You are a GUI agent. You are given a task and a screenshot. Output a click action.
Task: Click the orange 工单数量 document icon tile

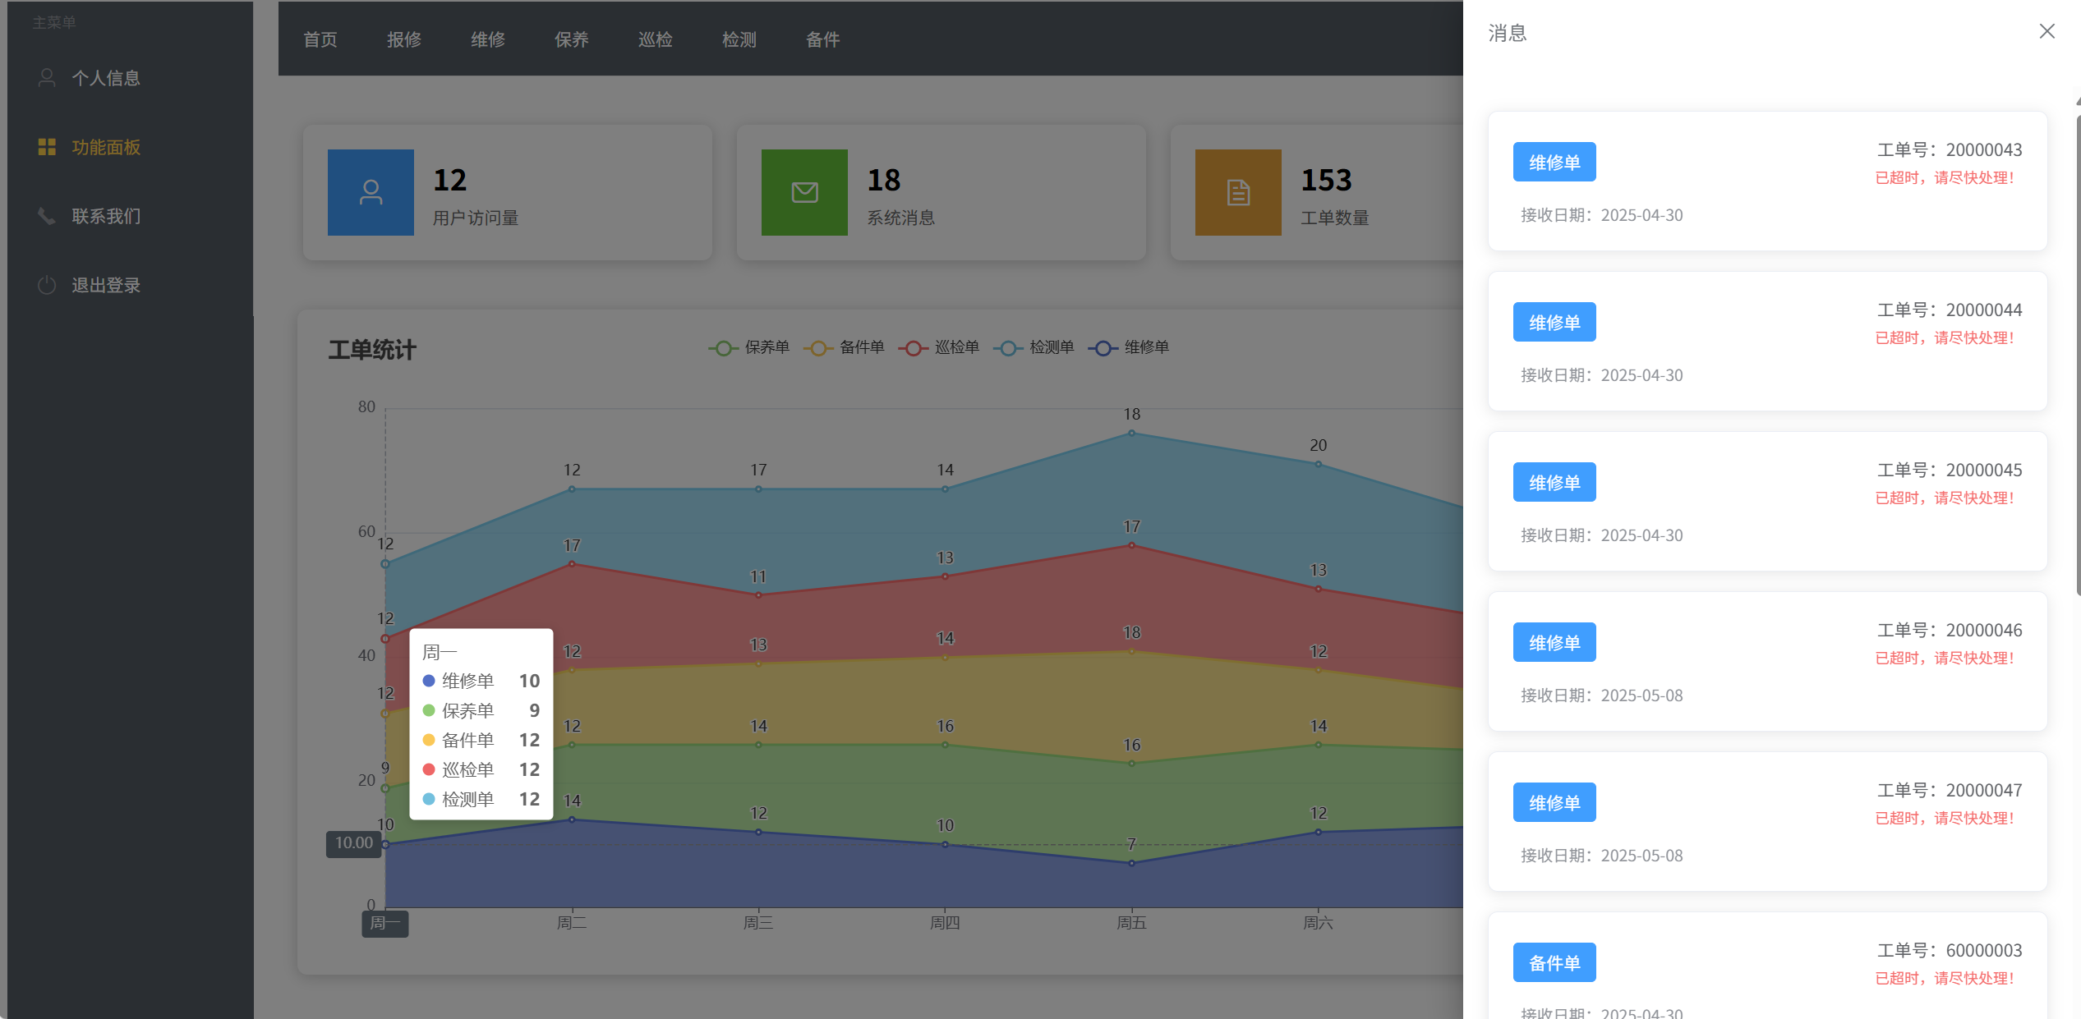[x=1238, y=192]
